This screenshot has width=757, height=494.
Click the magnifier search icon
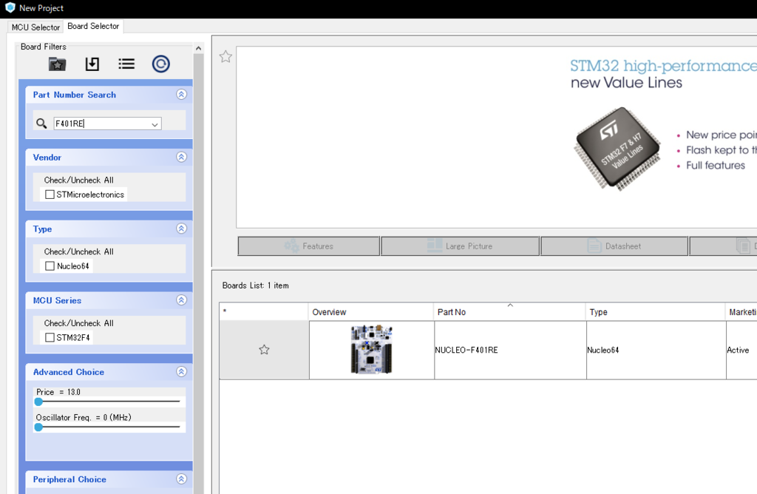[41, 123]
